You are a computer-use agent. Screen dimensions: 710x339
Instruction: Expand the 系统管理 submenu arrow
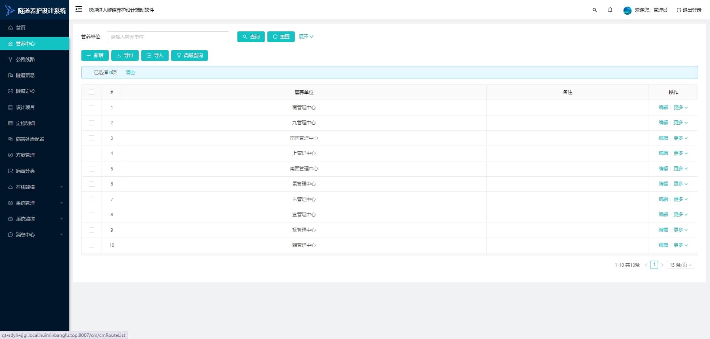pos(61,203)
